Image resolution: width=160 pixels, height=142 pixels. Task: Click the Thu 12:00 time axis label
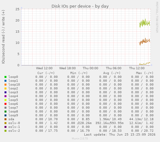click(x=137, y=68)
